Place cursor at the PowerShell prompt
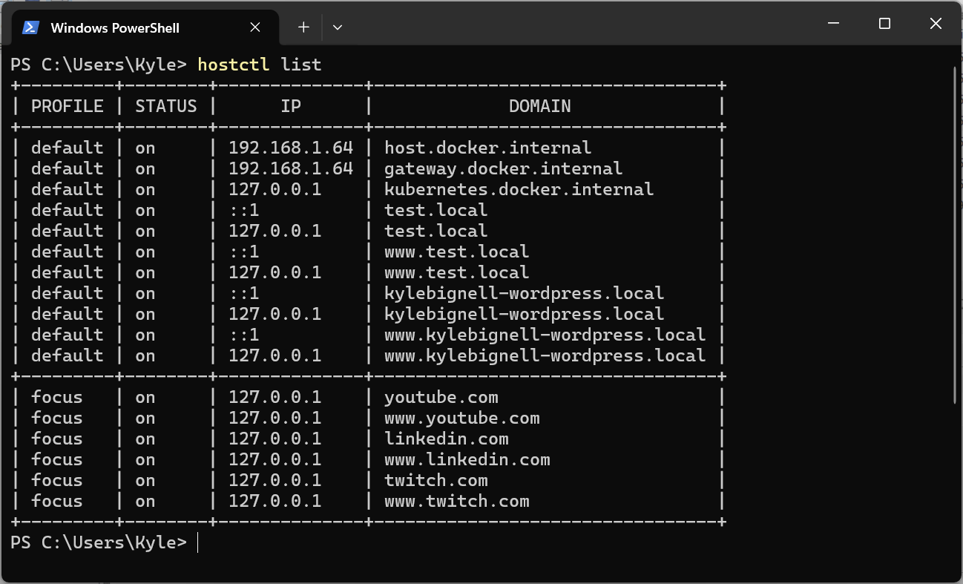The width and height of the screenshot is (963, 584). (x=197, y=542)
